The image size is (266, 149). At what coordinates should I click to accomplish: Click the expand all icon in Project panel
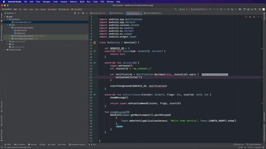click(x=79, y=13)
